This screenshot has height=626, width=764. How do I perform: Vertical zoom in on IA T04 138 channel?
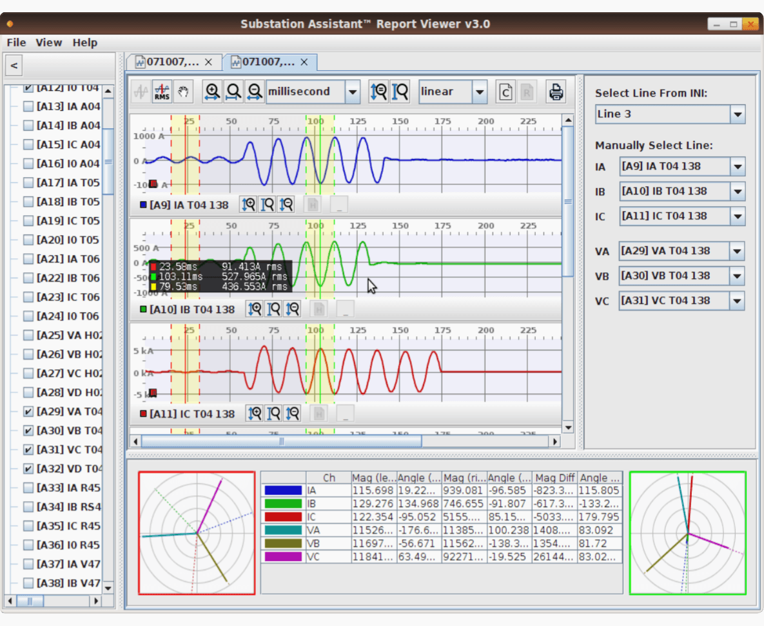click(248, 205)
